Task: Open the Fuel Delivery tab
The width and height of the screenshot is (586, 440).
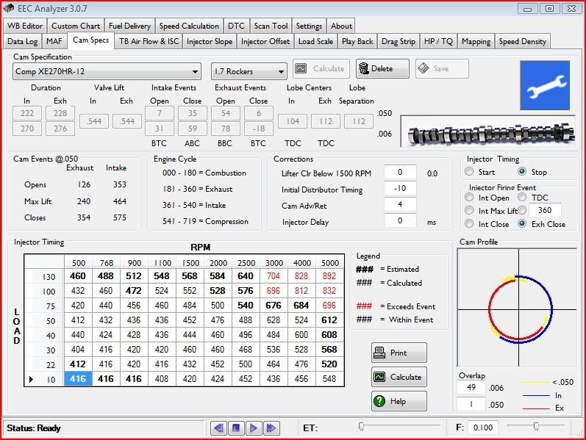Action: (129, 26)
